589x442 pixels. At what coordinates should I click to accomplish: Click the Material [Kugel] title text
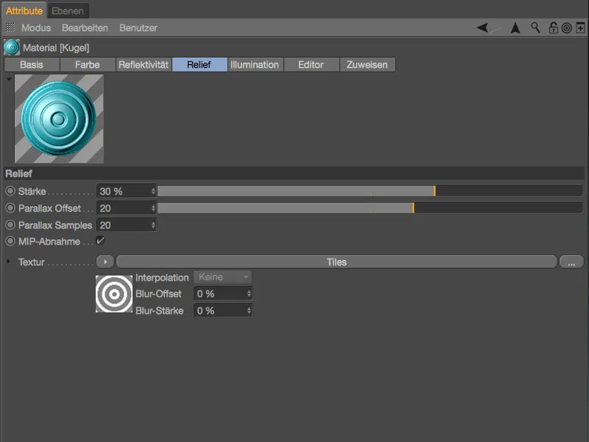(x=56, y=48)
